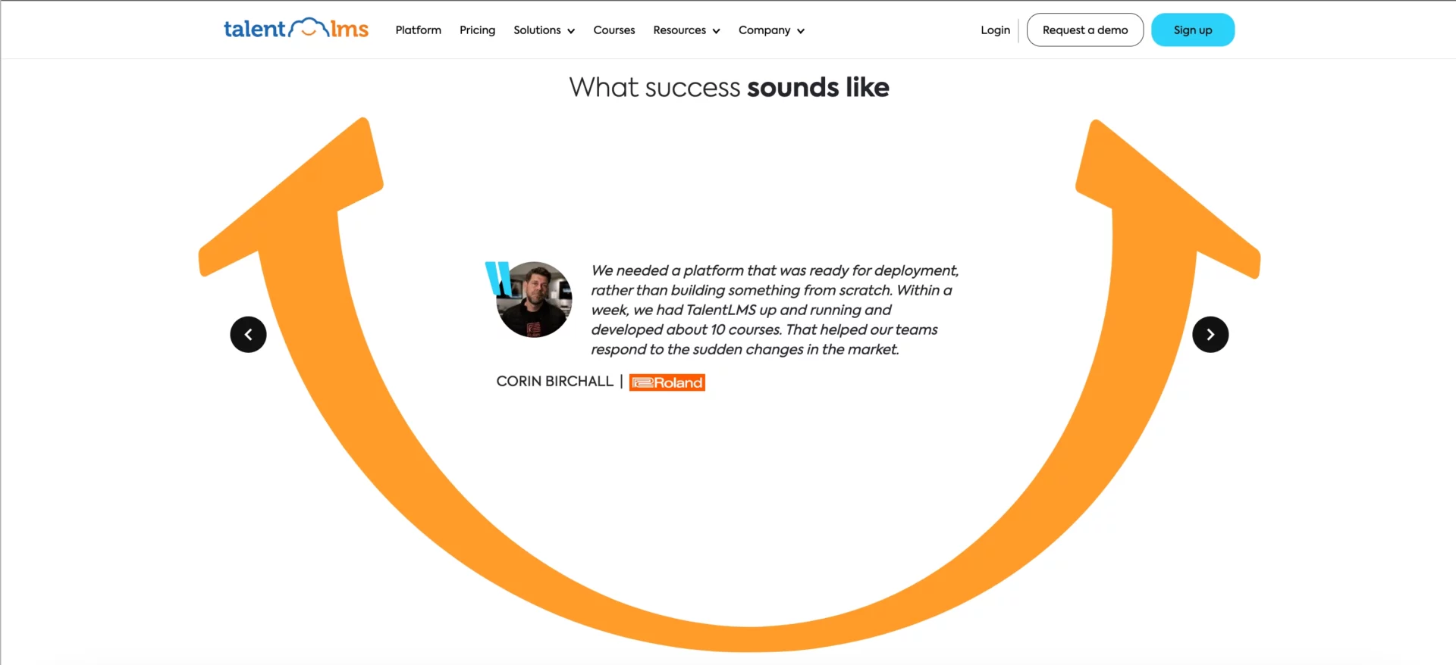Click Request a demo

pyautogui.click(x=1084, y=30)
